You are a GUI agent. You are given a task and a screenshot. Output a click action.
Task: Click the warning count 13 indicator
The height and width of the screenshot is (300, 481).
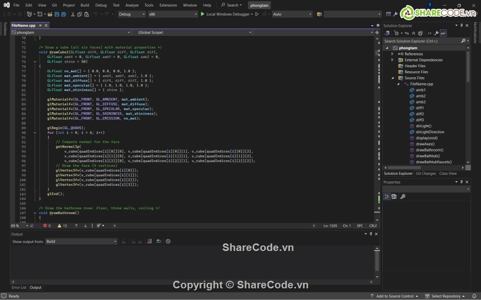[x=62, y=226]
